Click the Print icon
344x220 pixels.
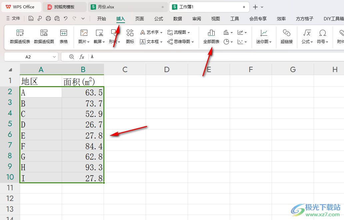tap(48, 18)
